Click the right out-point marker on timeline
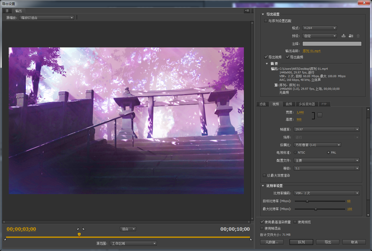The image size is (372, 251). point(251,239)
